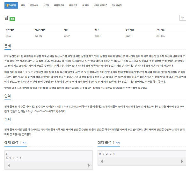Viewport: 190px width, 172px height.
Task: Click the 메모리 제한 column header
Action: coord(40,30)
